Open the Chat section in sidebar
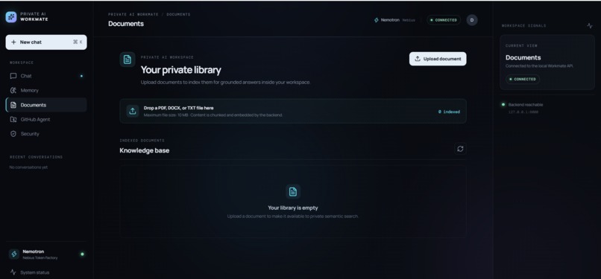601x279 pixels. pyautogui.click(x=46, y=76)
